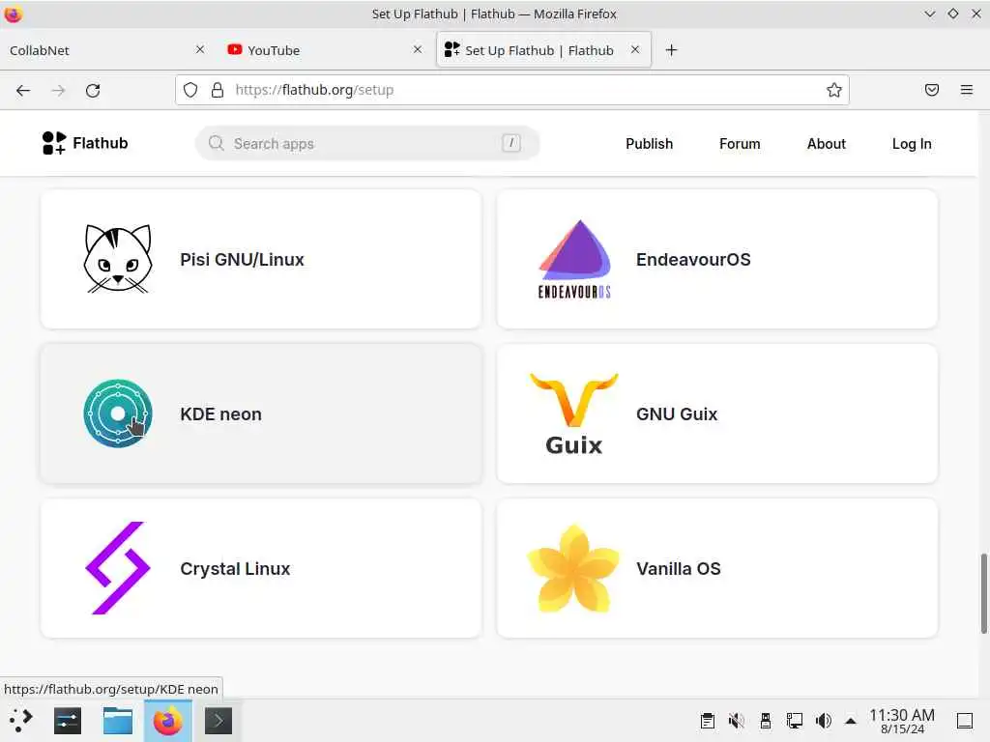The height and width of the screenshot is (742, 990).
Task: Click Log In
Action: point(912,144)
